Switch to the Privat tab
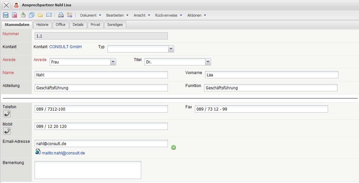This screenshot has width=359, height=183. coord(95,25)
